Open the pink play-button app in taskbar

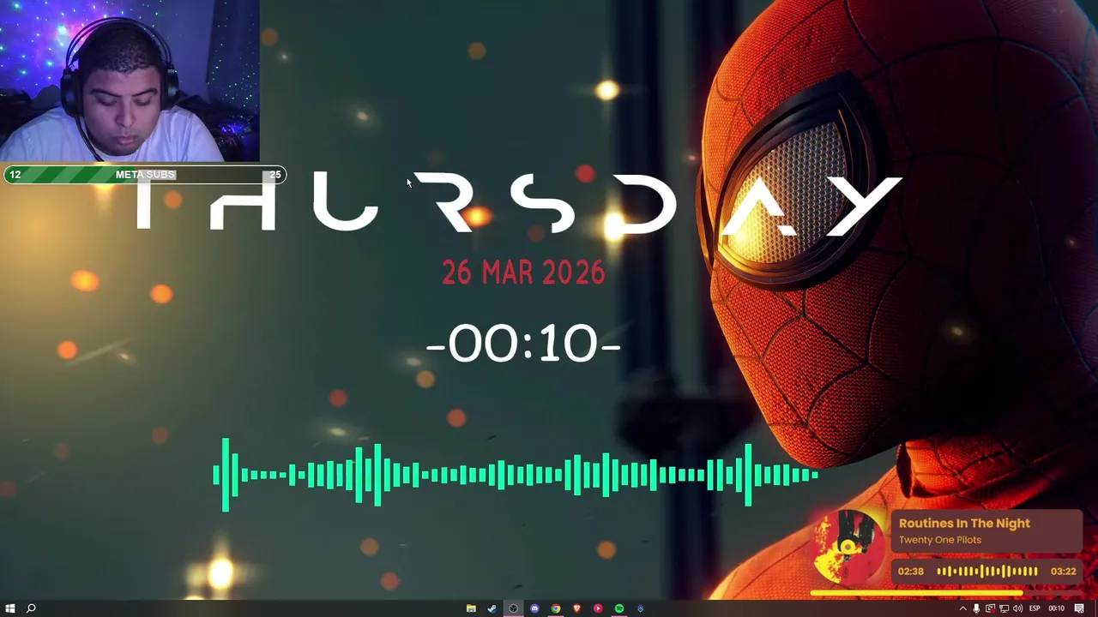pyautogui.click(x=598, y=608)
